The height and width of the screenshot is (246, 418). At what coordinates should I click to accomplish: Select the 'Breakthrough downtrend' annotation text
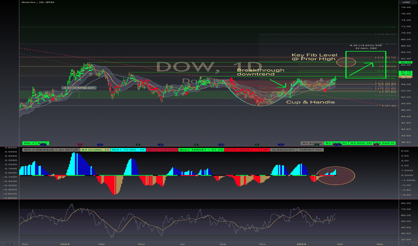(x=261, y=72)
